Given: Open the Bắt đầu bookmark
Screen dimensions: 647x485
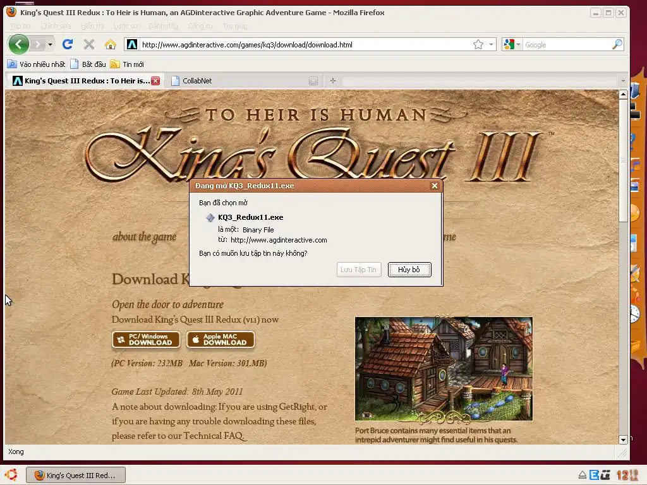Looking at the screenshot, I should point(88,64).
